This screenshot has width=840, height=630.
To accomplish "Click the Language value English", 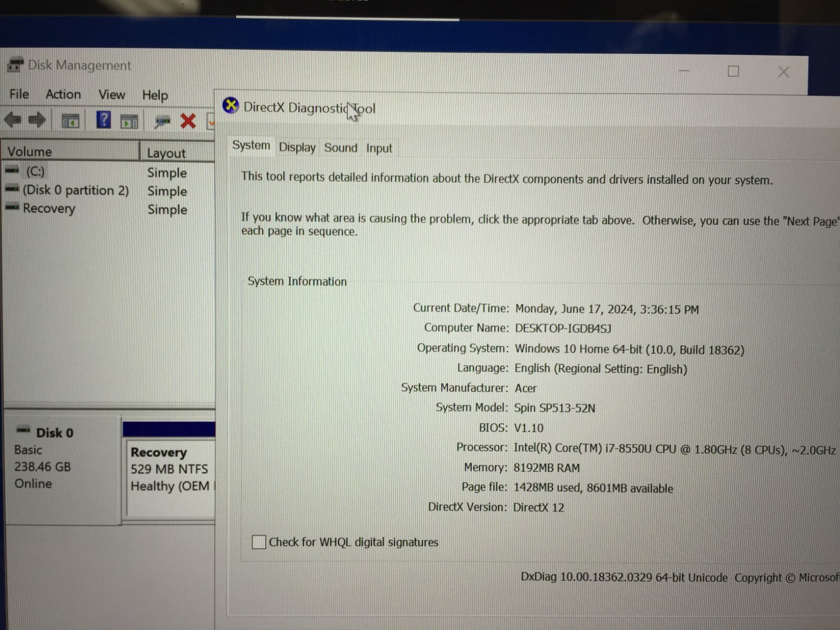I will (x=601, y=369).
